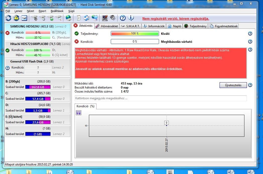Viewport: 263px width, 174px height.
Task: Click the disk with magnifier surface test icon
Action: (59, 18)
